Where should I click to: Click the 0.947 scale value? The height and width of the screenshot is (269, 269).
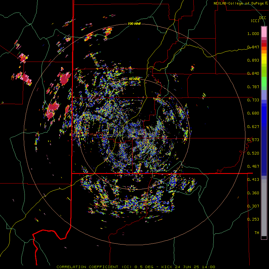[x=253, y=47]
